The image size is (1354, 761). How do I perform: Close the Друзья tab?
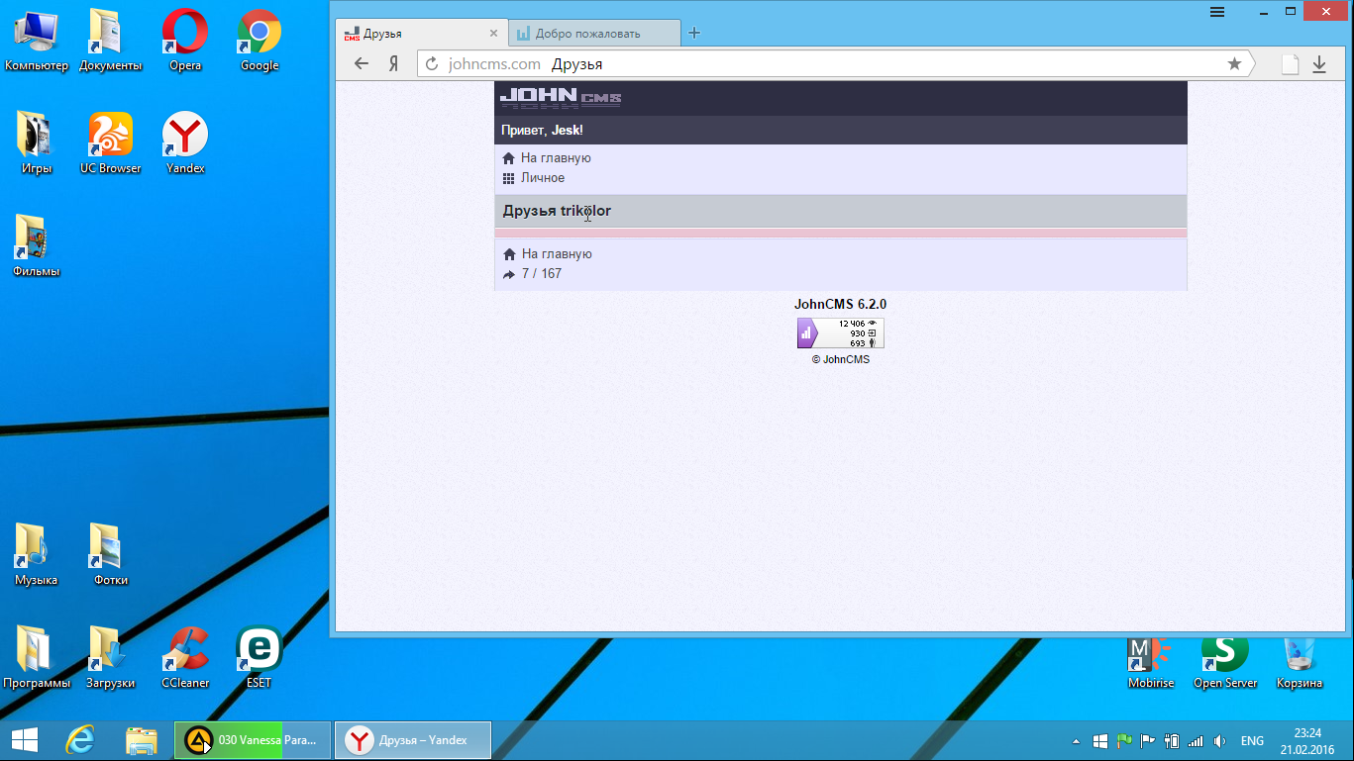(x=493, y=33)
